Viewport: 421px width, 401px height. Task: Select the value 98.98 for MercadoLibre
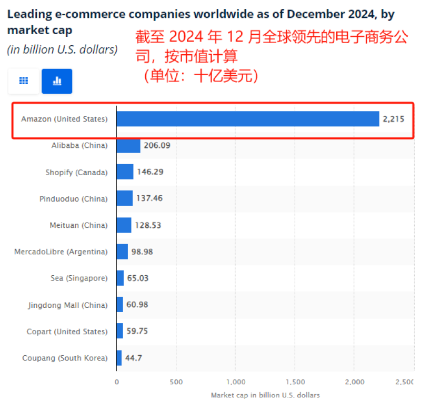click(x=142, y=252)
